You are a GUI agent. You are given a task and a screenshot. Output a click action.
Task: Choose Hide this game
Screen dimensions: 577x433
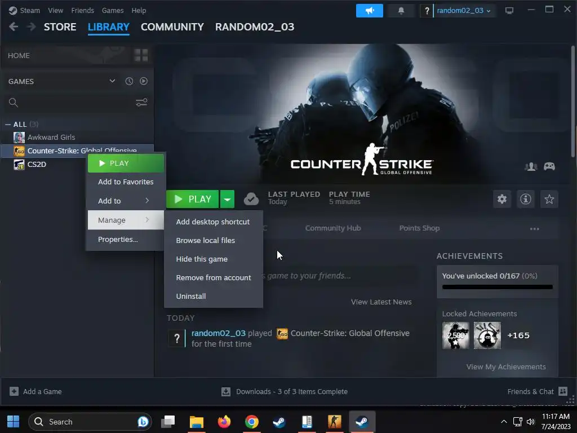tap(213, 259)
